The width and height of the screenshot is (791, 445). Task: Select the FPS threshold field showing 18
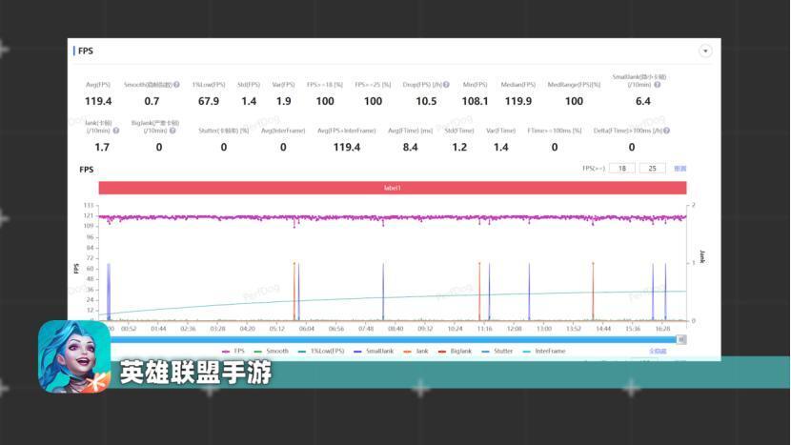[x=622, y=169]
